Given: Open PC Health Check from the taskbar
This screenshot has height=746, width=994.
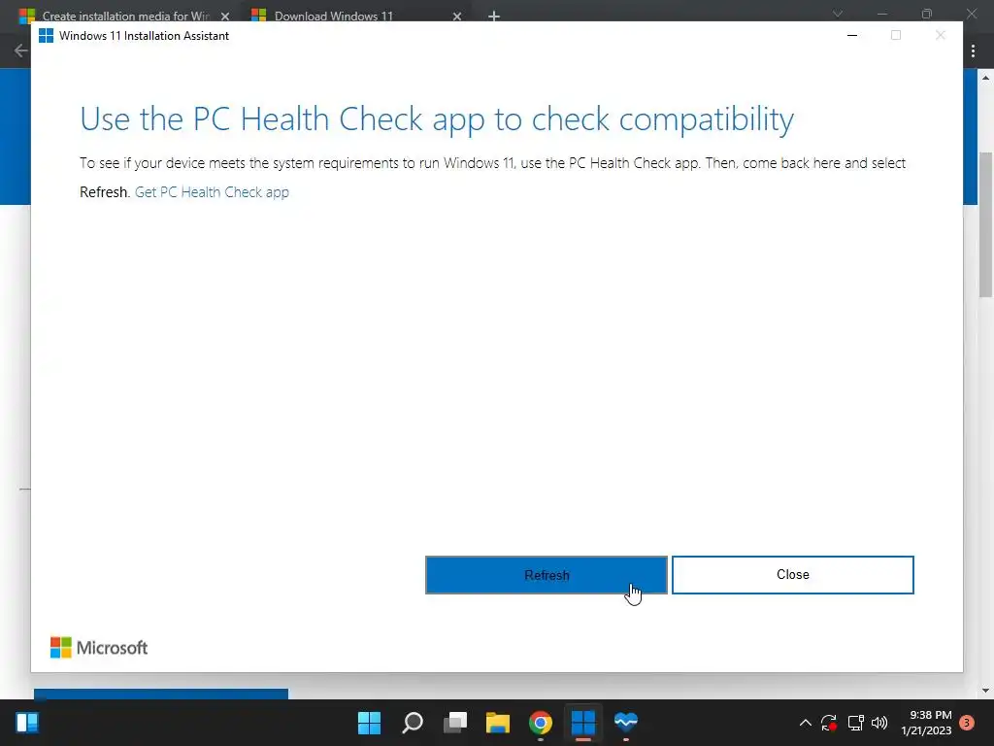Looking at the screenshot, I should (x=626, y=723).
